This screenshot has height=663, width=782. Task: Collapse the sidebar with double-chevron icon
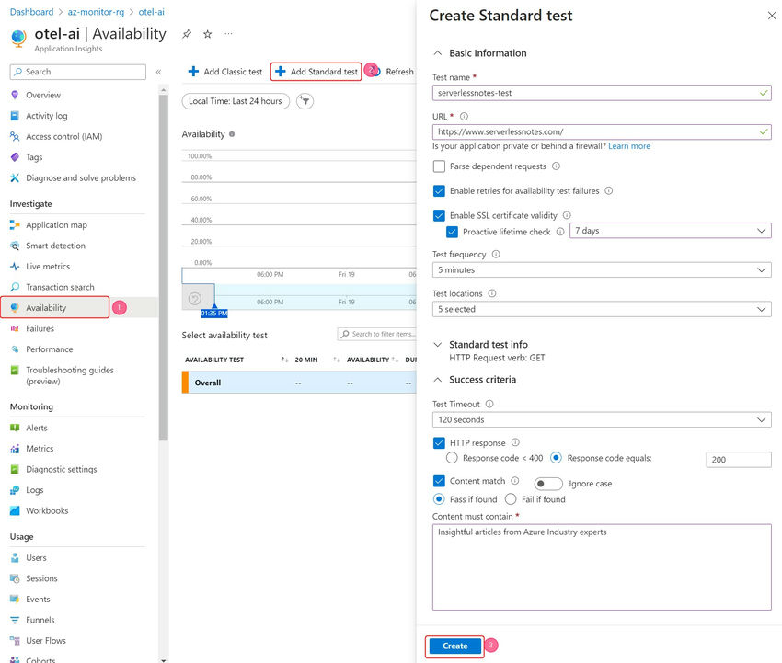158,72
